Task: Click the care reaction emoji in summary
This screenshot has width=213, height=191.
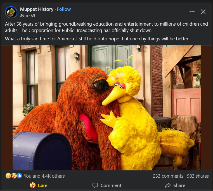Action: pyautogui.click(x=14, y=176)
